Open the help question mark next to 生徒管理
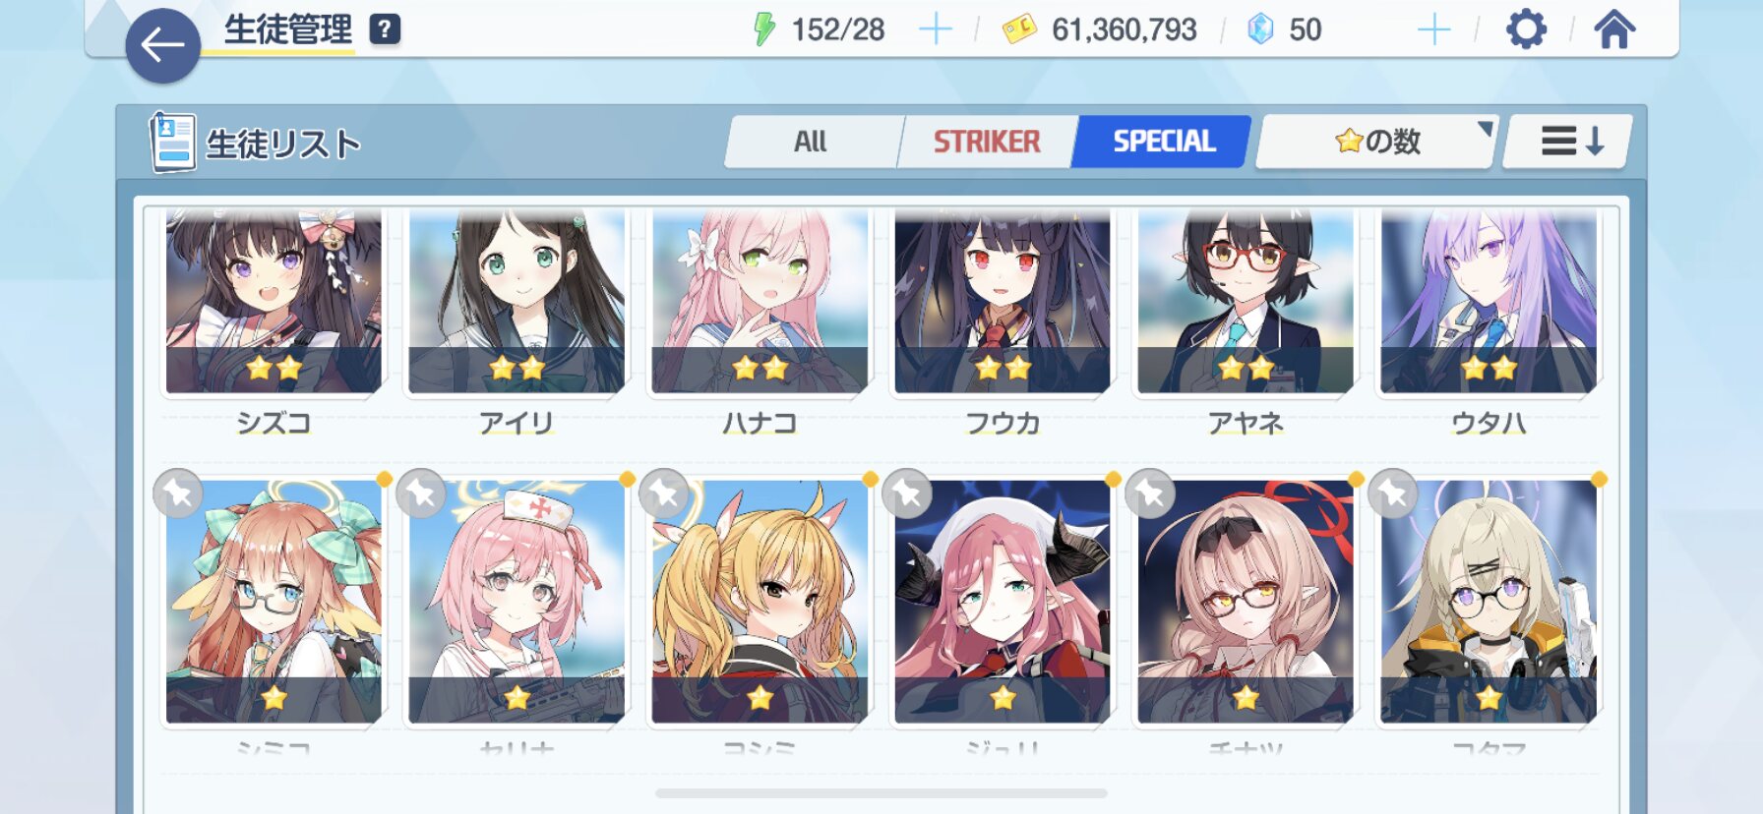1763x814 pixels. click(385, 29)
